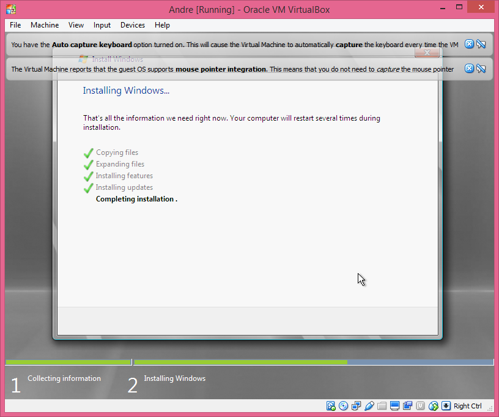The width and height of the screenshot is (499, 417).
Task: Click the Right Ctrl host key label
Action: pos(467,406)
